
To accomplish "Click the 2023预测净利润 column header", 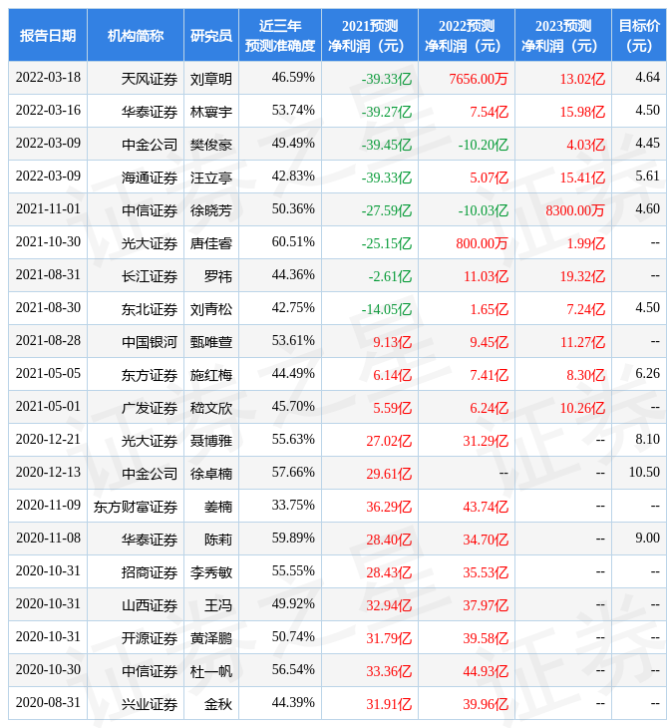I will pos(563,35).
